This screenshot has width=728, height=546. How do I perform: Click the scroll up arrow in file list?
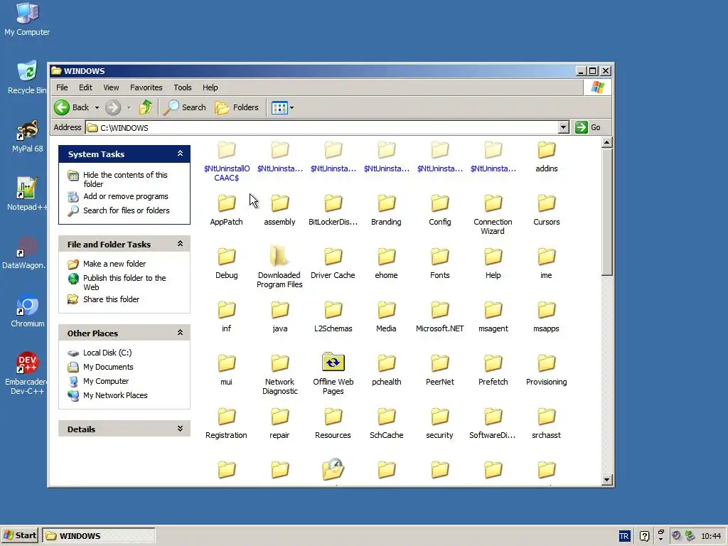(607, 142)
